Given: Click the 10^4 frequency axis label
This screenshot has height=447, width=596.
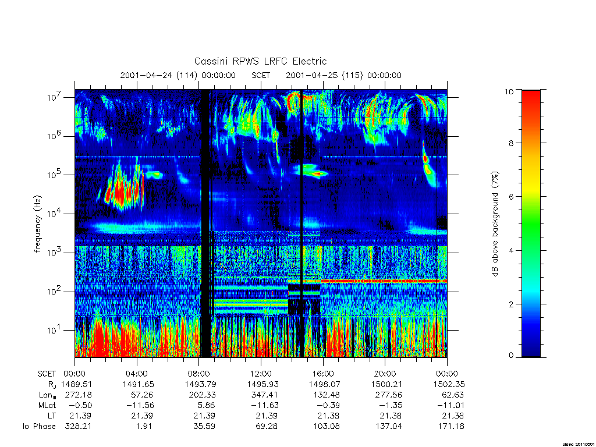Looking at the screenshot, I should click(54, 214).
